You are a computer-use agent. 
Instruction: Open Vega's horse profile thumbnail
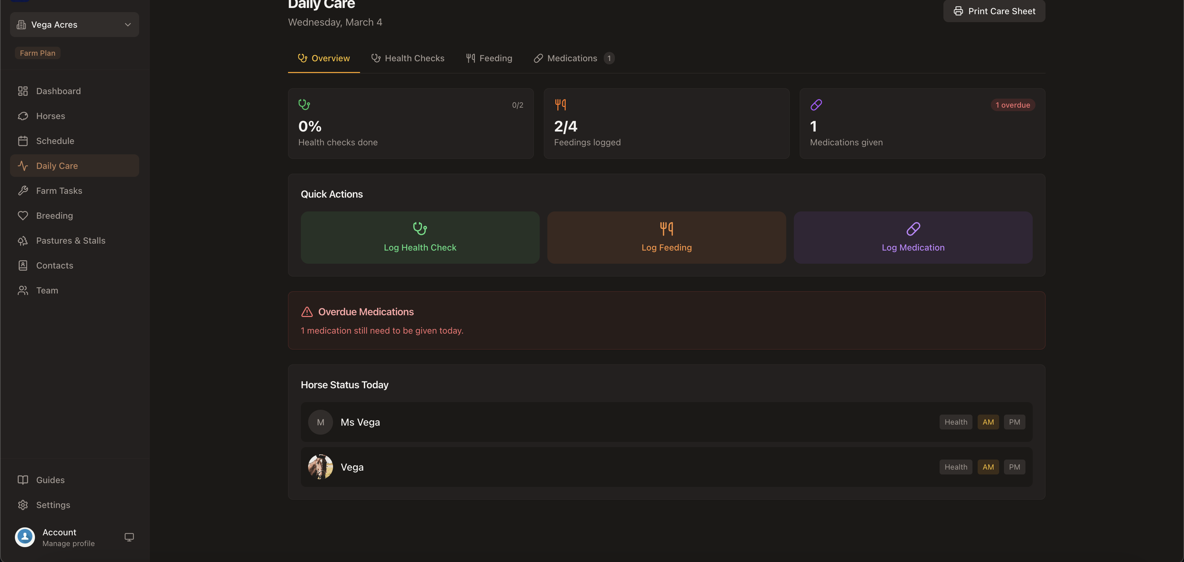click(x=320, y=466)
